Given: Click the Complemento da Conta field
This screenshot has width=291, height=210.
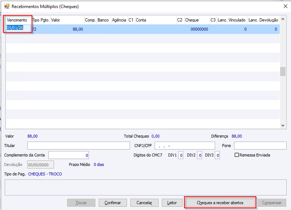Looking at the screenshot, I should point(68,155).
